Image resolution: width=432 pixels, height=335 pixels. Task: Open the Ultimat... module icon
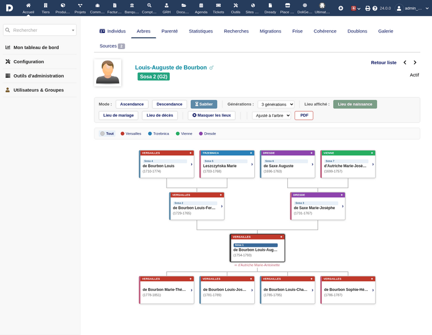322,6
